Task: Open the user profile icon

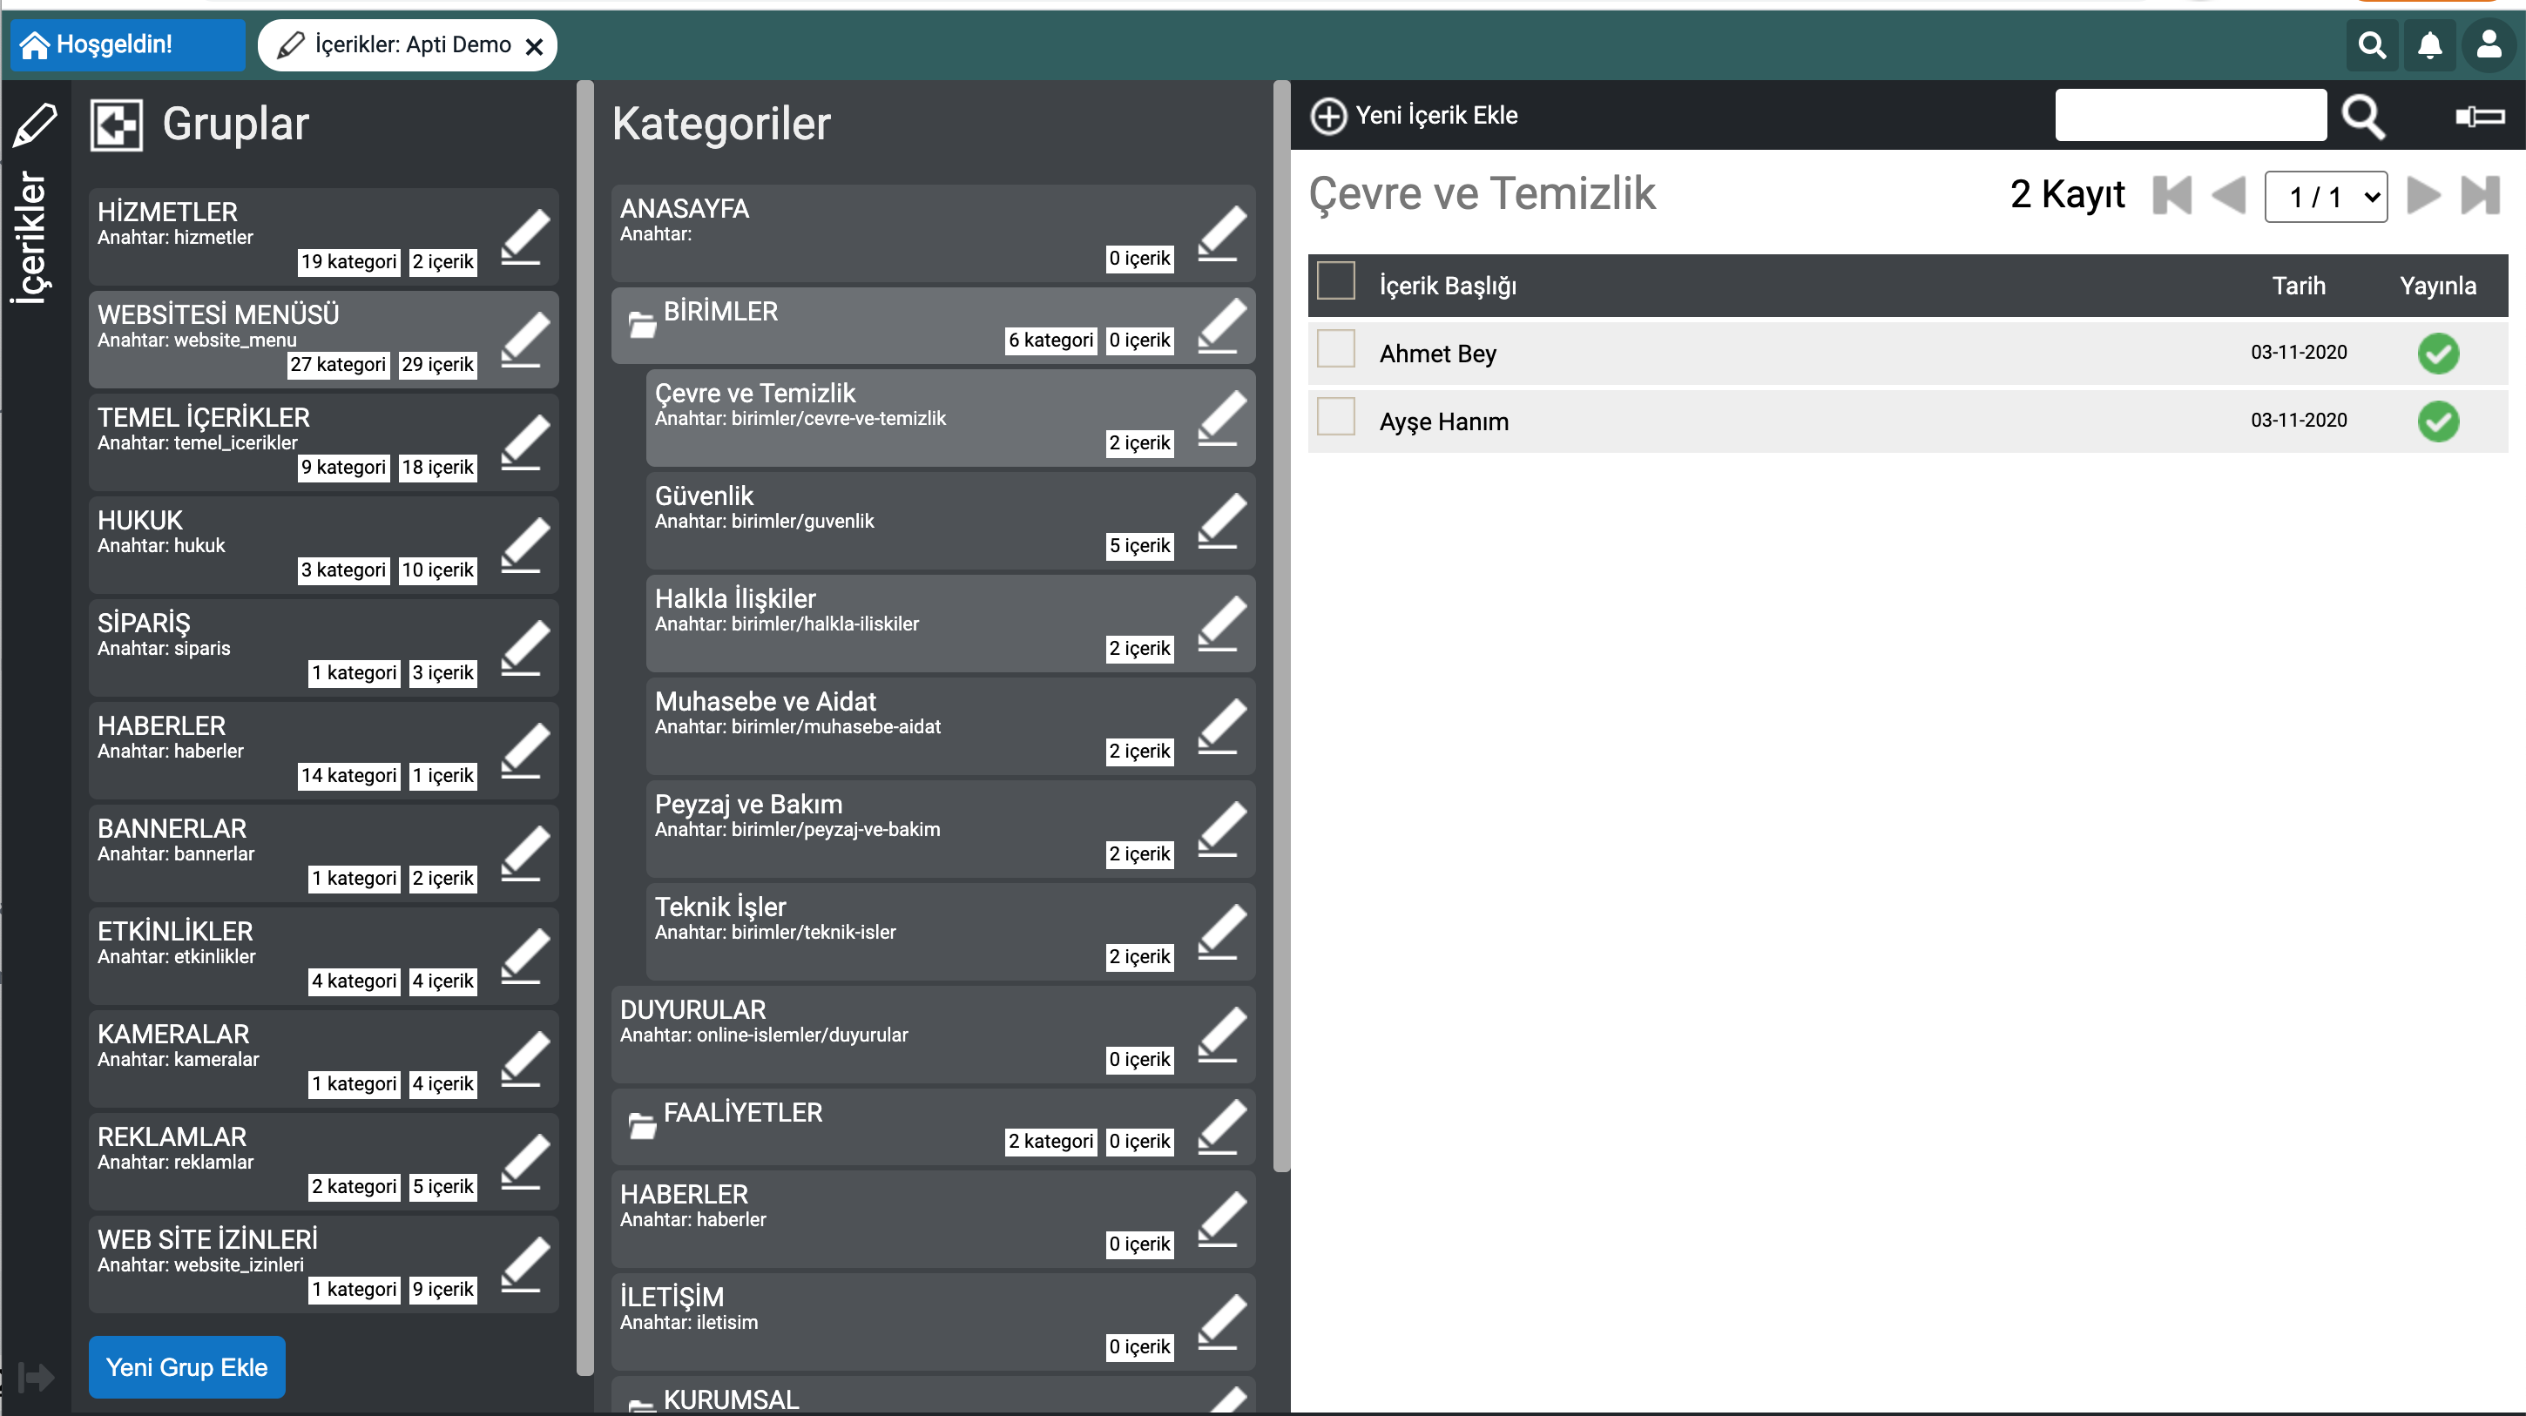Action: pyautogui.click(x=2488, y=45)
